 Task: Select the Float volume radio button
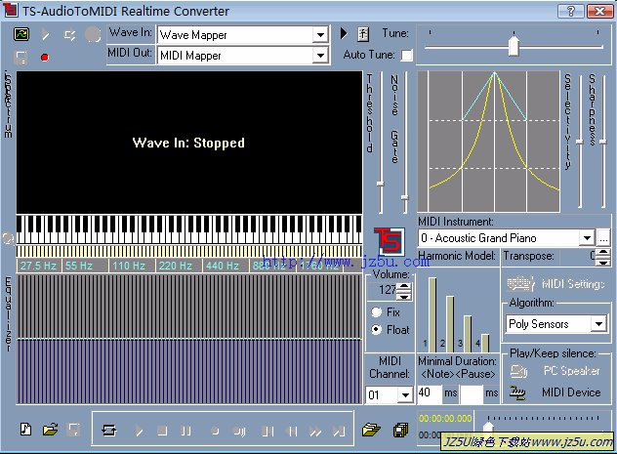(x=376, y=329)
